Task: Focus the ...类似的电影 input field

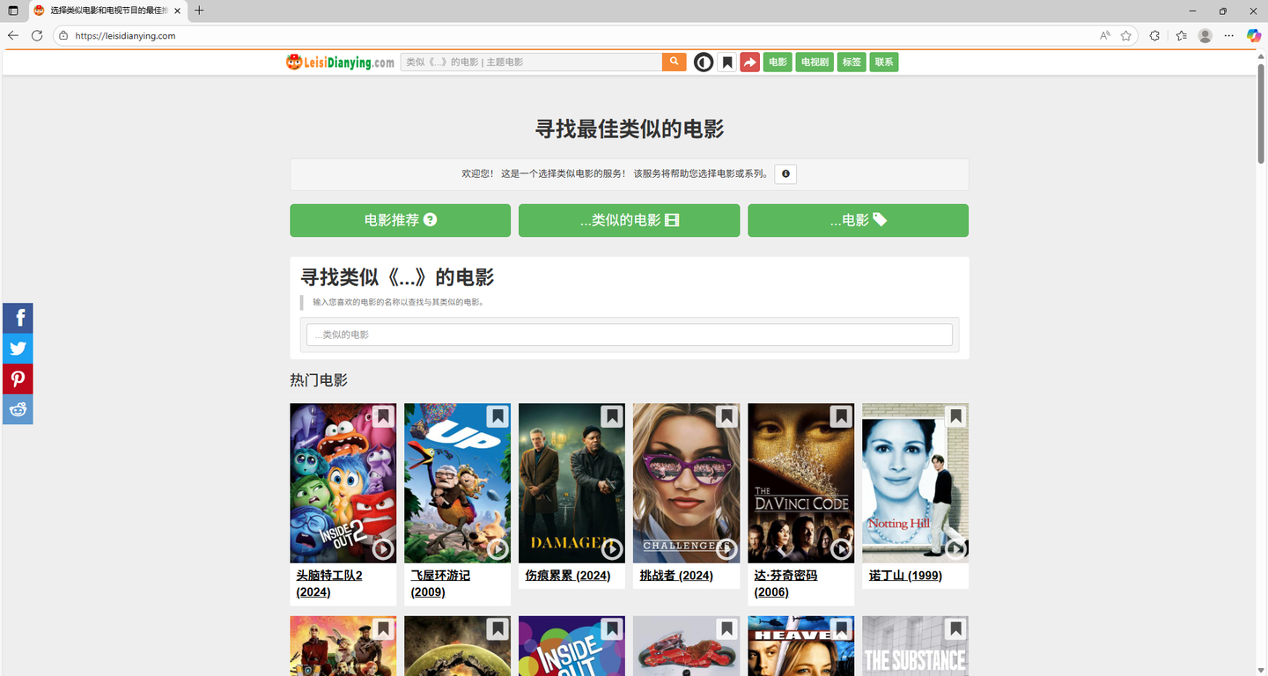Action: pos(629,334)
